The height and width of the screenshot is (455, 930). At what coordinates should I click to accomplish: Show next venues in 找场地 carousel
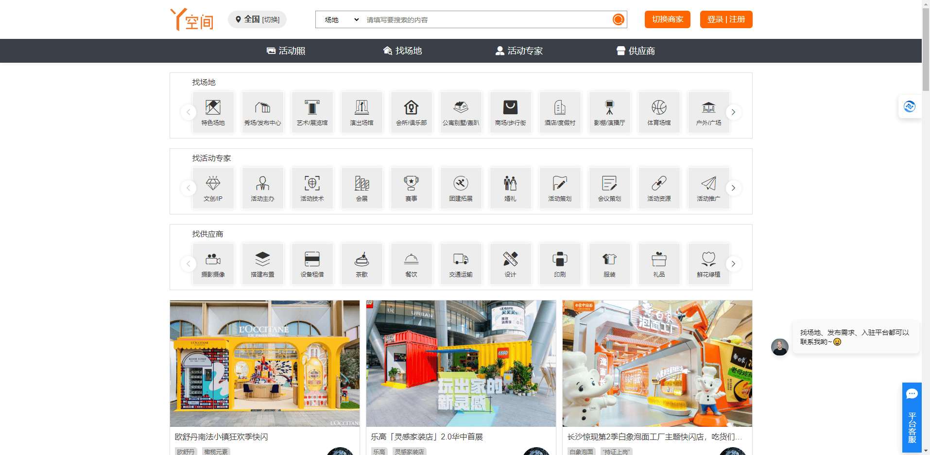(733, 112)
